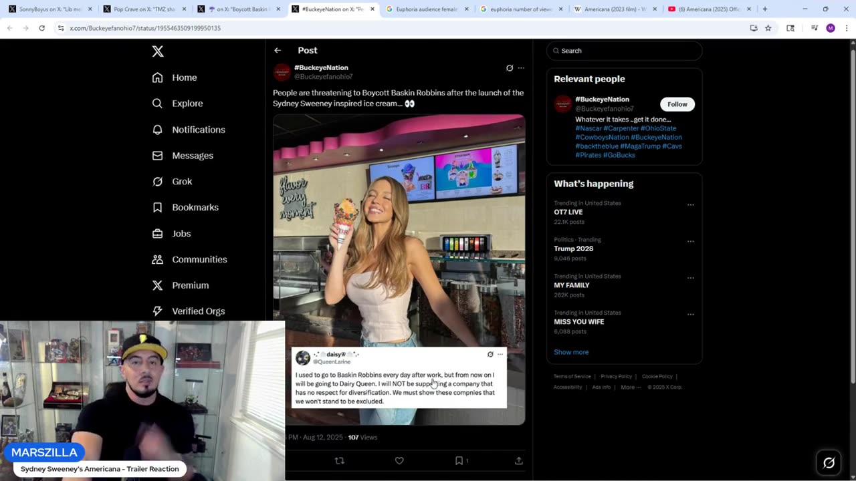Open a new browser tab
856x481 pixels.
click(765, 9)
